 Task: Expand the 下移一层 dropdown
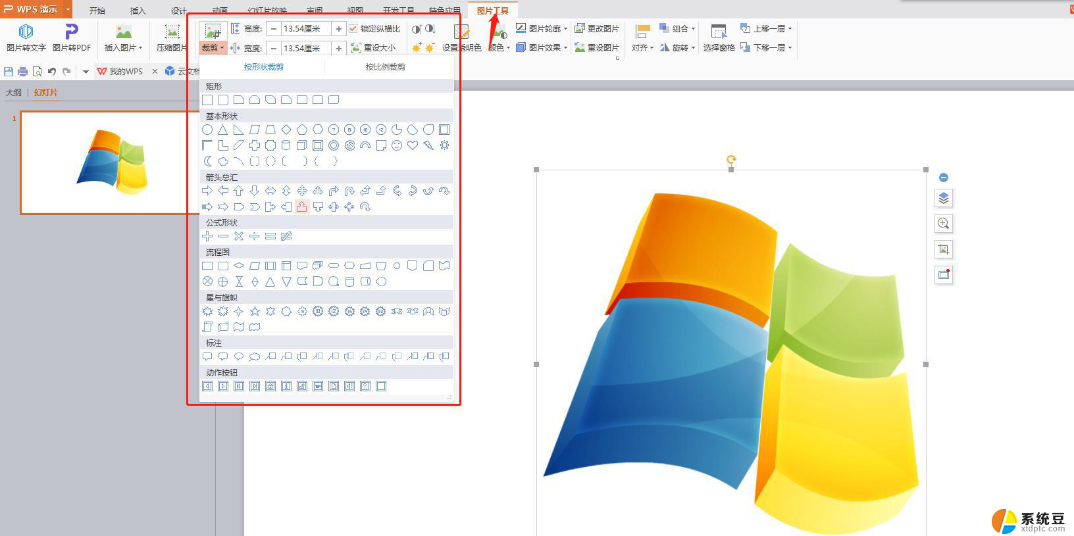[790, 48]
